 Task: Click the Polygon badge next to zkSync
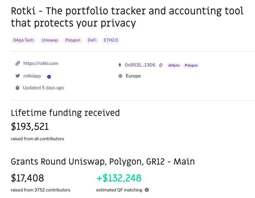[191, 65]
